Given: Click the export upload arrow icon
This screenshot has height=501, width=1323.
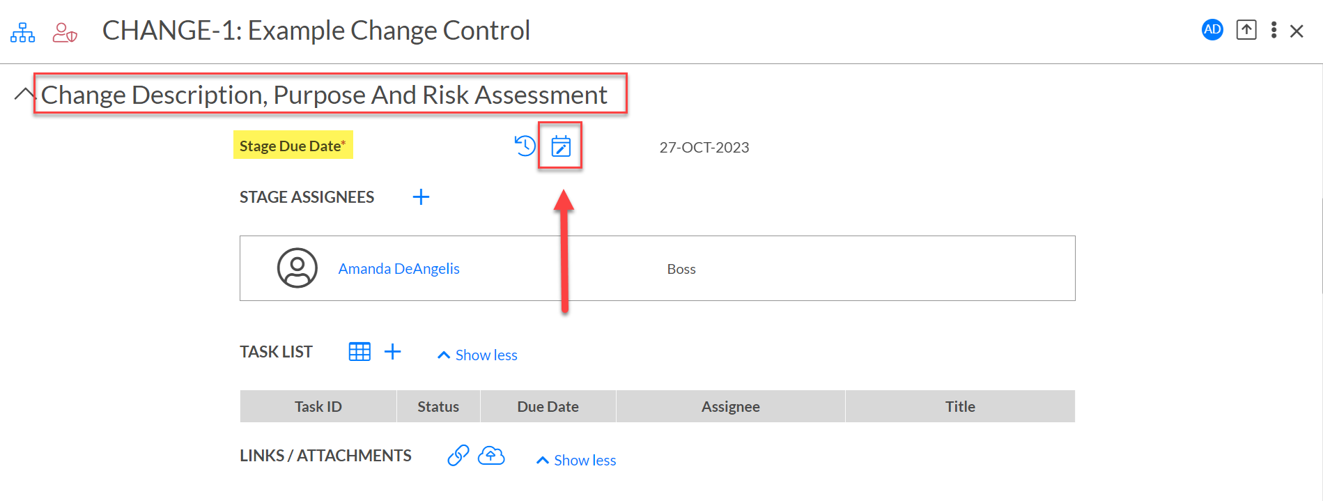Looking at the screenshot, I should click(1246, 30).
